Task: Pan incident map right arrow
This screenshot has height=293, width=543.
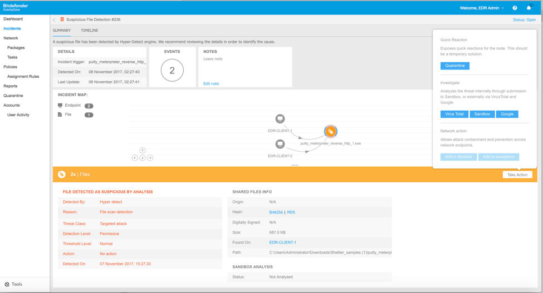Action: [x=150, y=158]
